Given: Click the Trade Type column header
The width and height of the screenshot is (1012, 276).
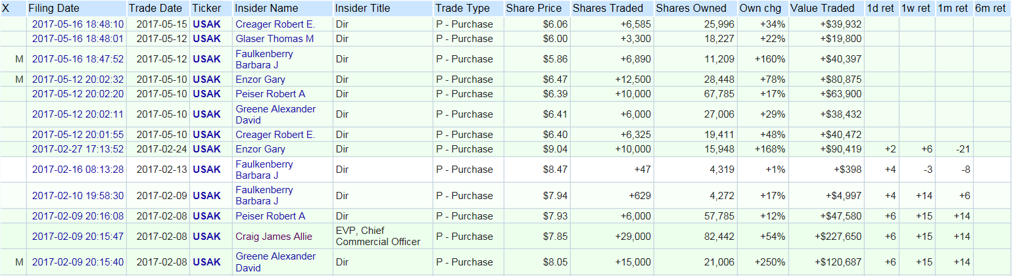Looking at the screenshot, I should point(462,9).
